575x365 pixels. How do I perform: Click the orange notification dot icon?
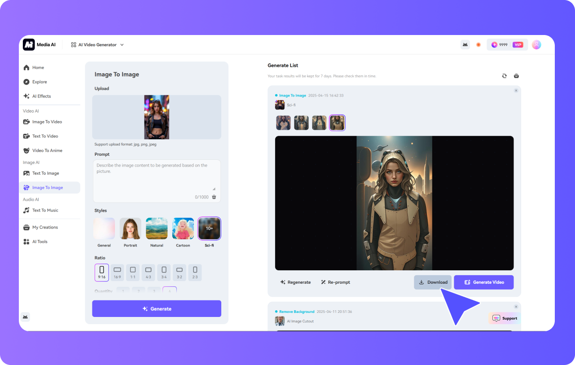(x=478, y=44)
